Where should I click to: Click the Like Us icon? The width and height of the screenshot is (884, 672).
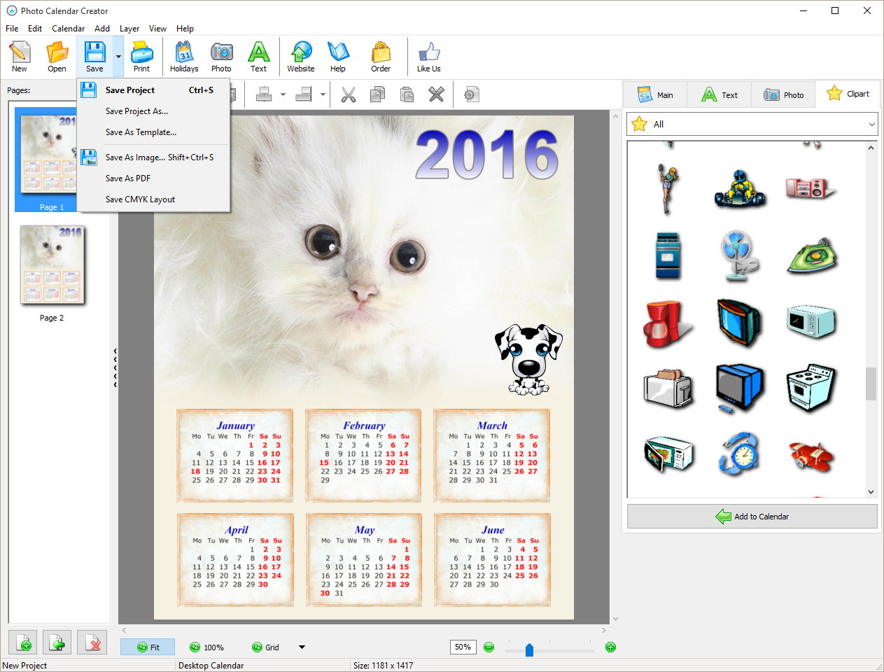pyautogui.click(x=428, y=56)
